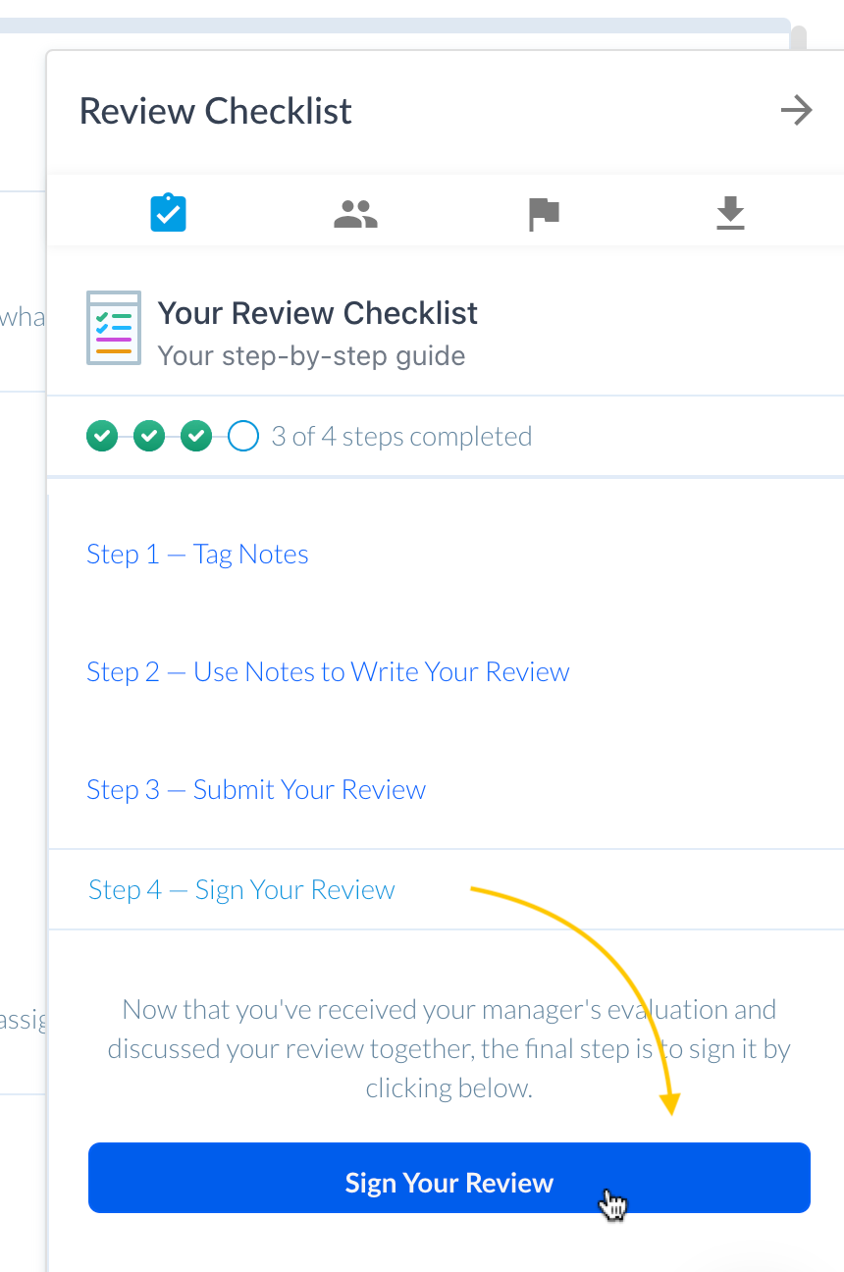Click the empty fourth step circle

click(243, 436)
